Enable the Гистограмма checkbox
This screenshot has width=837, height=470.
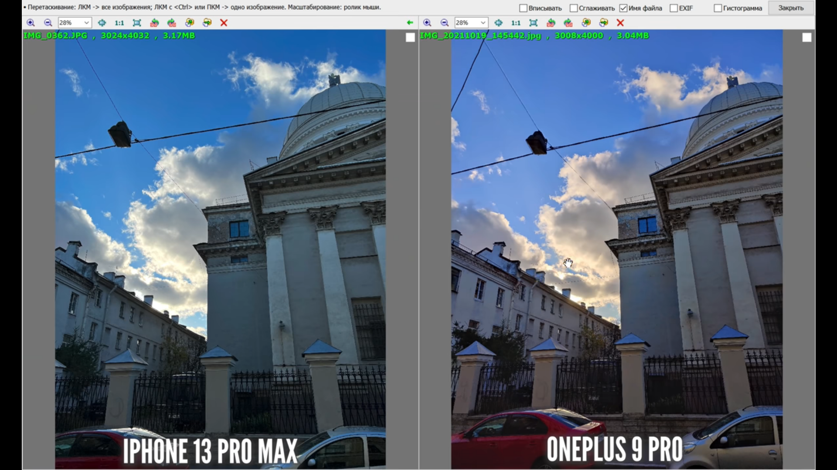click(718, 8)
